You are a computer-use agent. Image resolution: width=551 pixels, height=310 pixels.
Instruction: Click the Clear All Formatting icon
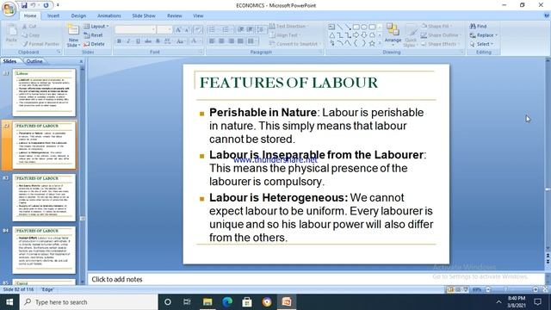[198, 29]
